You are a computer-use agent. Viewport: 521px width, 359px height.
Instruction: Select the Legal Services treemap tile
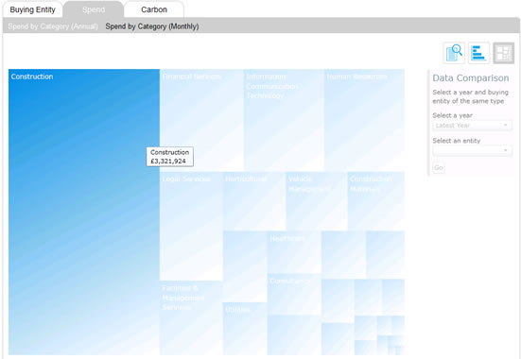coord(191,226)
